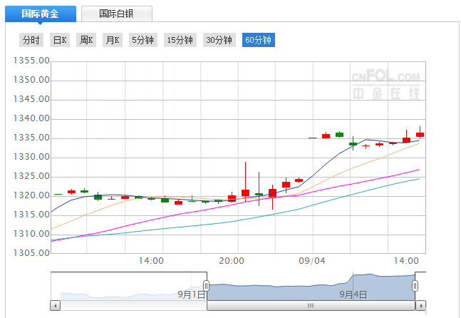Screen dimensions: 461x318
Task: Click the scrollbar left arrow
Action: click(x=56, y=306)
